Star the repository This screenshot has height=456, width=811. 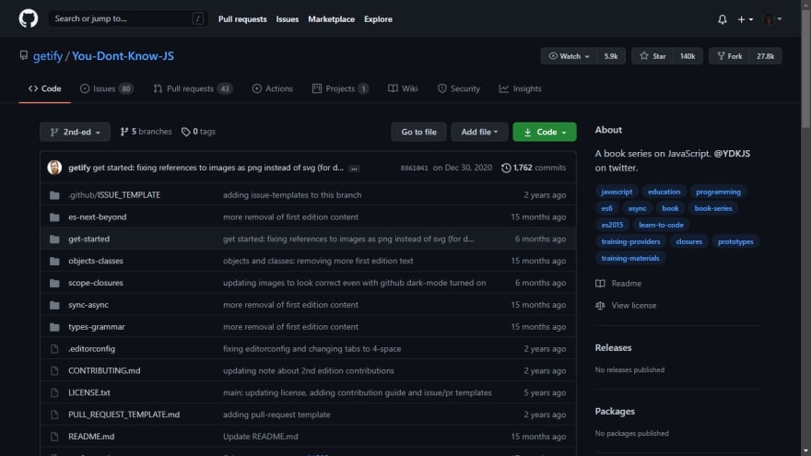[x=652, y=56]
